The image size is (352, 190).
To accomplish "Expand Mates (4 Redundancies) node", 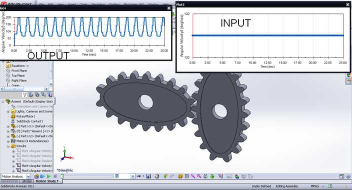I will 8,141.
